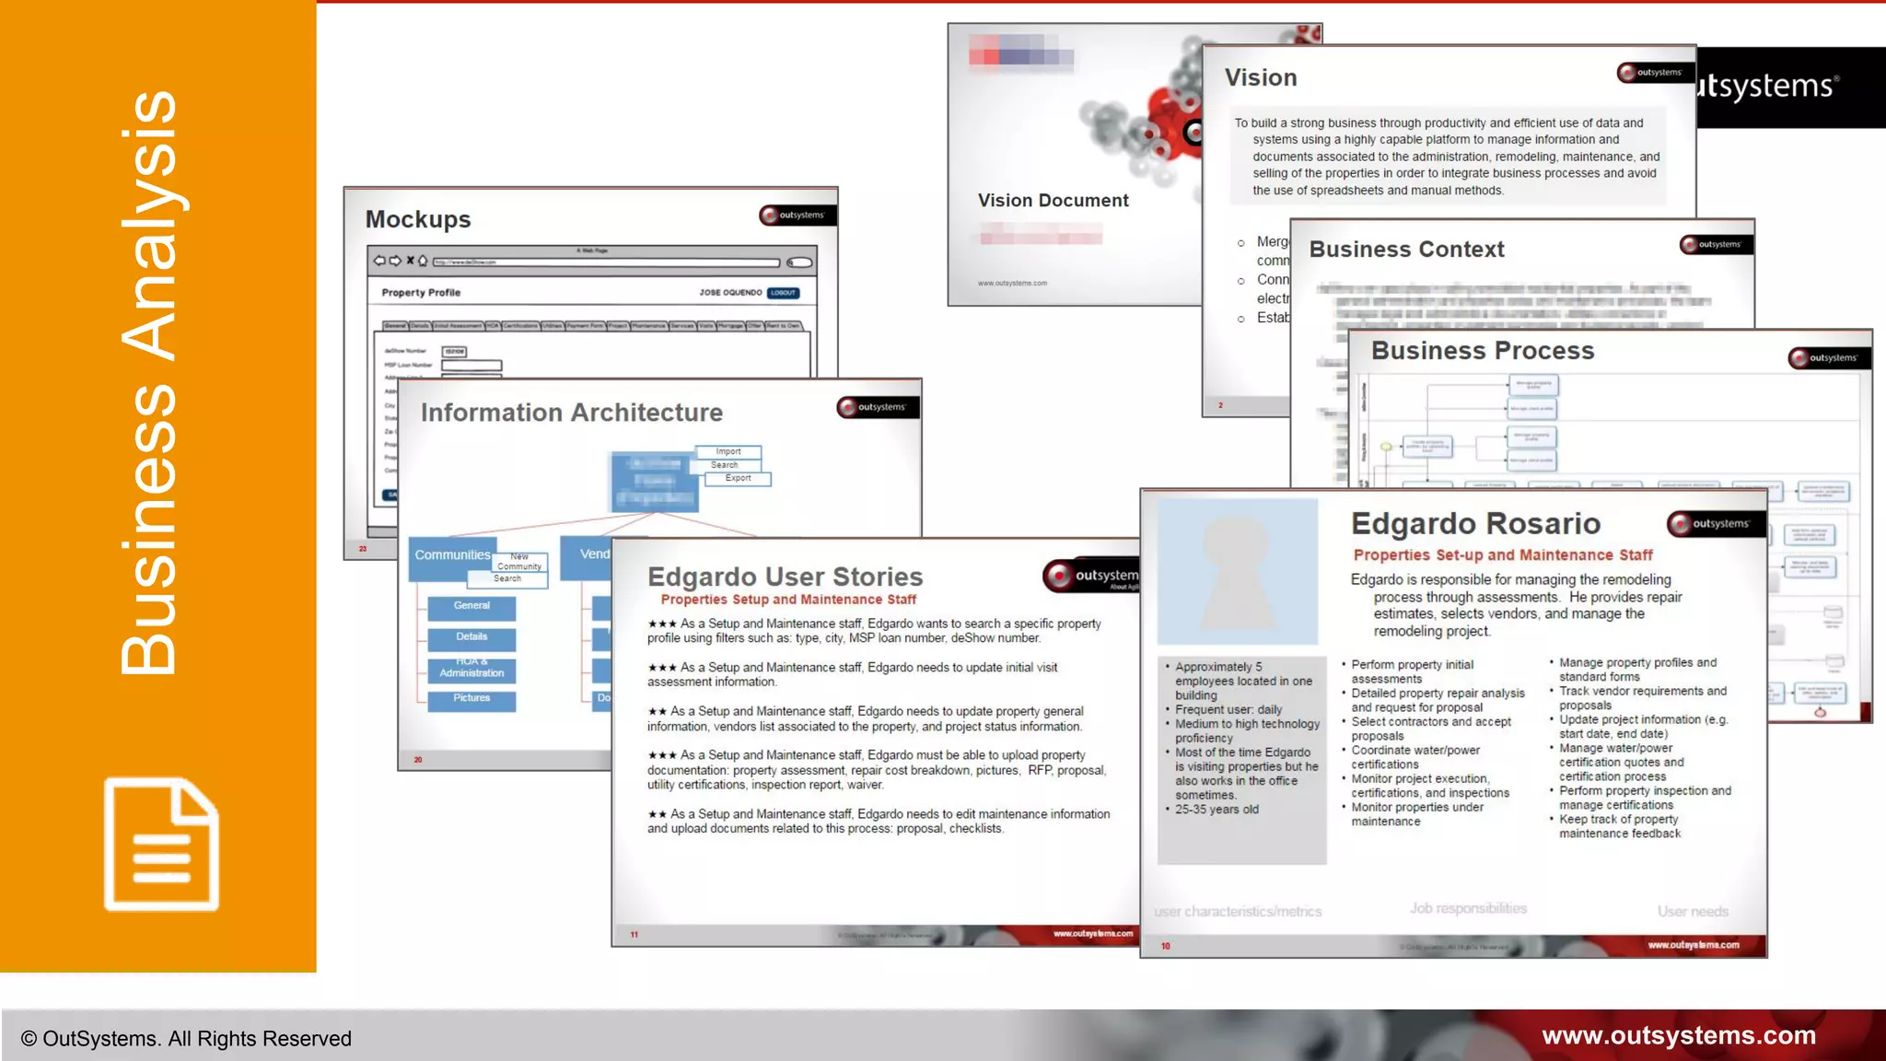Select the Certifications tab in the mockup

point(520,325)
